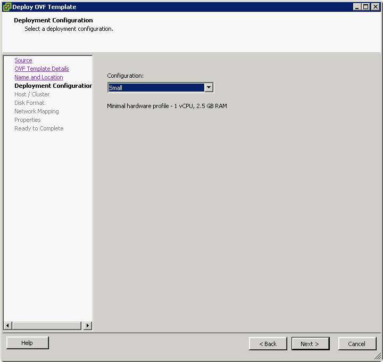The width and height of the screenshot is (383, 362).
Task: Minimize the Deploy OVF Template window
Action: pyautogui.click(x=357, y=7)
